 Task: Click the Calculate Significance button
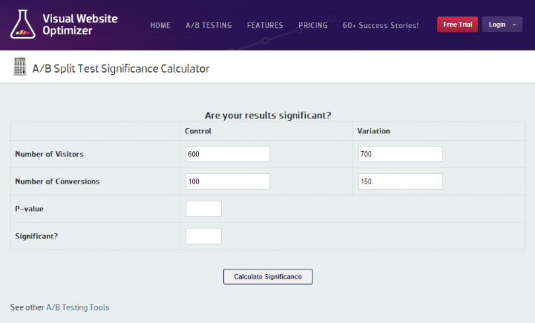pos(268,277)
